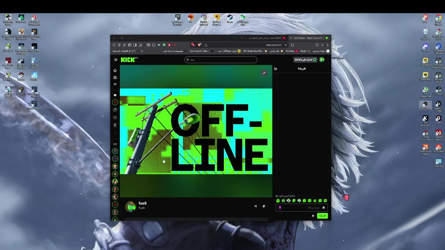Go to Kick home sidebar icon

(x=115, y=70)
